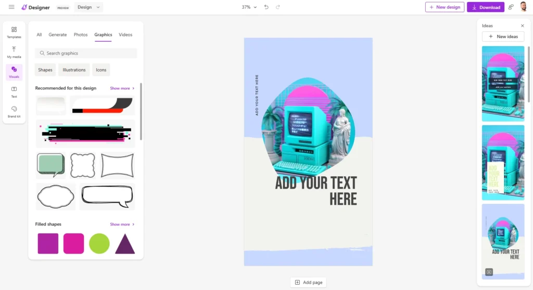Open the My media sidebar panel
The image size is (533, 290).
click(14, 52)
